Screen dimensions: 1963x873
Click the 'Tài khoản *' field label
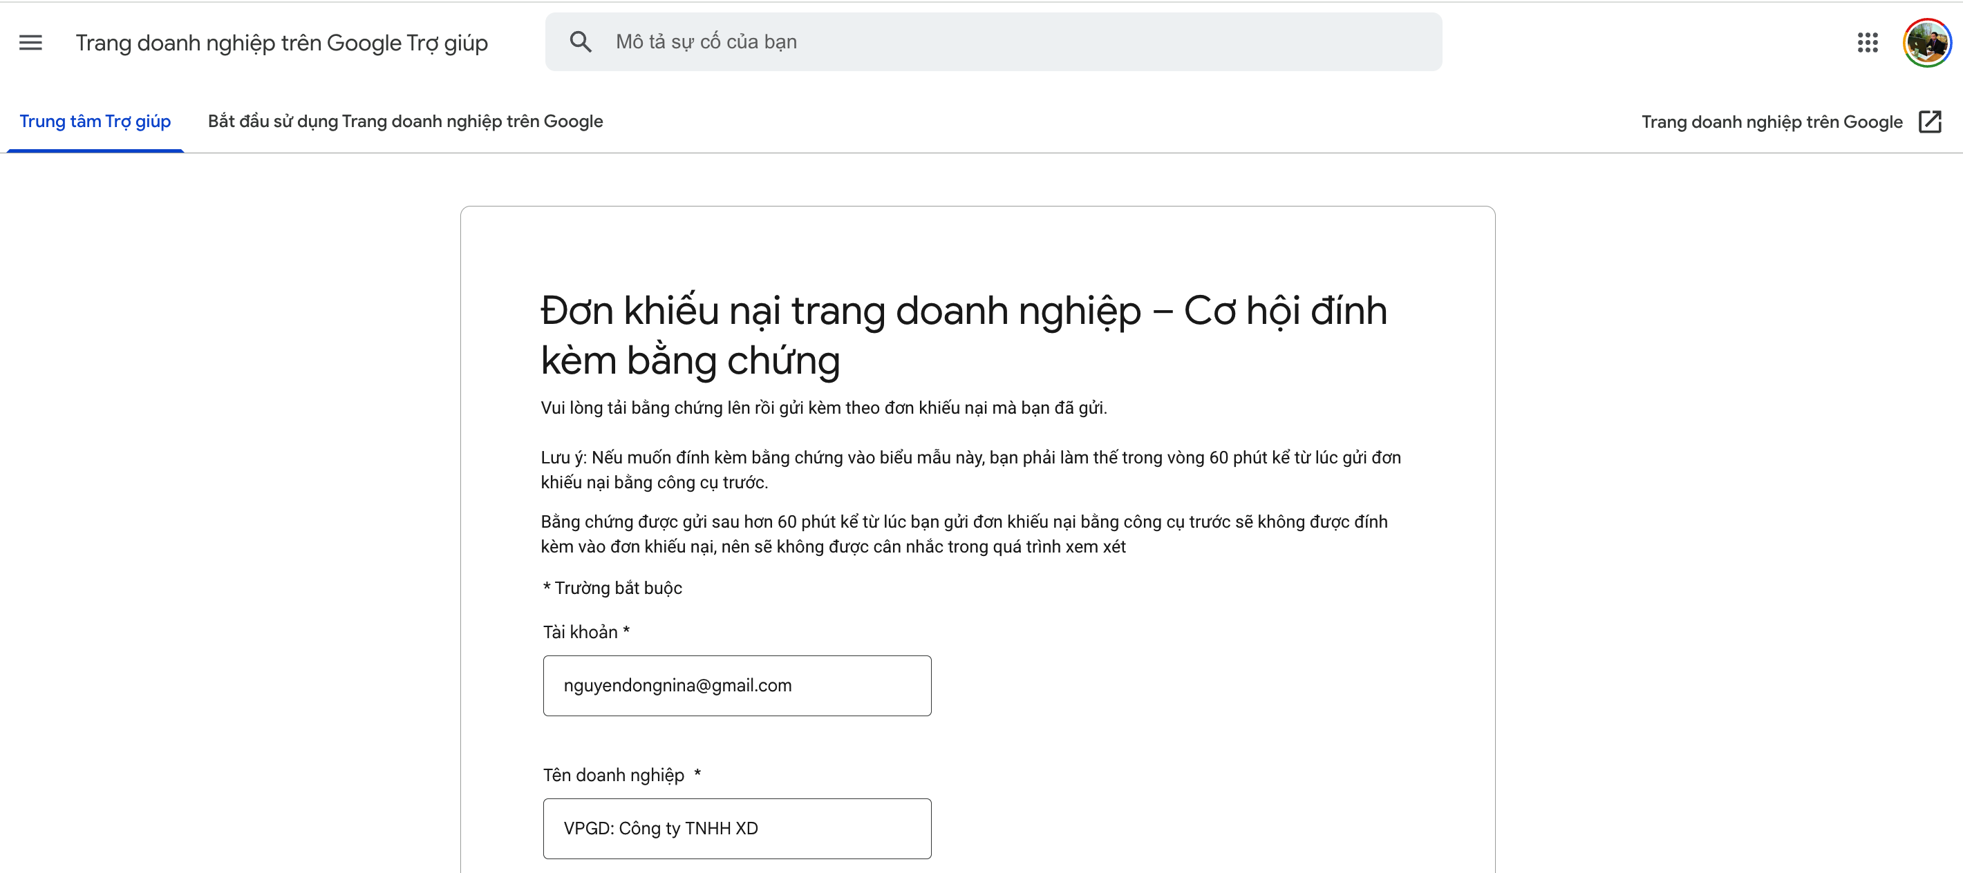pyautogui.click(x=585, y=632)
